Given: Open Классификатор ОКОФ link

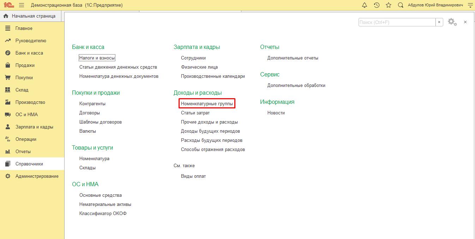Looking at the screenshot, I should click(x=103, y=213).
